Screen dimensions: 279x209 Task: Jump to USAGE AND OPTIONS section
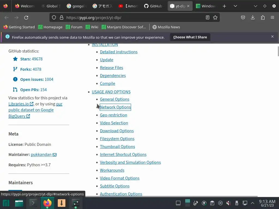(x=111, y=92)
